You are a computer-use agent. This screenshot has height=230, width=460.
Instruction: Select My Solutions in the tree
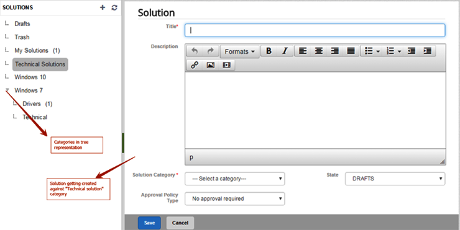tap(37, 51)
